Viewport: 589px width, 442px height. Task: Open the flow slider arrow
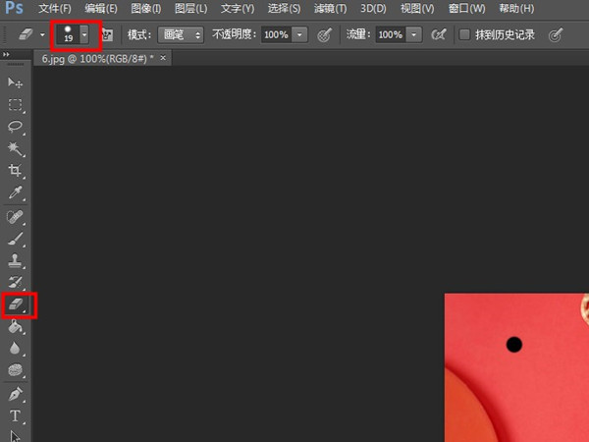(414, 35)
